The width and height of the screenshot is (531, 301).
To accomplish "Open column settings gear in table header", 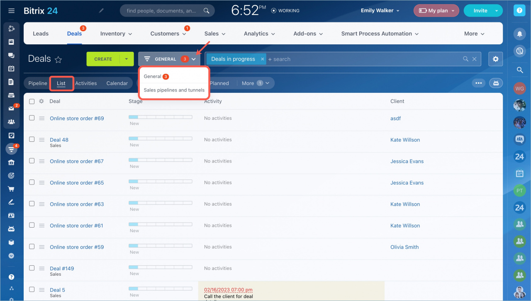I will pos(41,101).
